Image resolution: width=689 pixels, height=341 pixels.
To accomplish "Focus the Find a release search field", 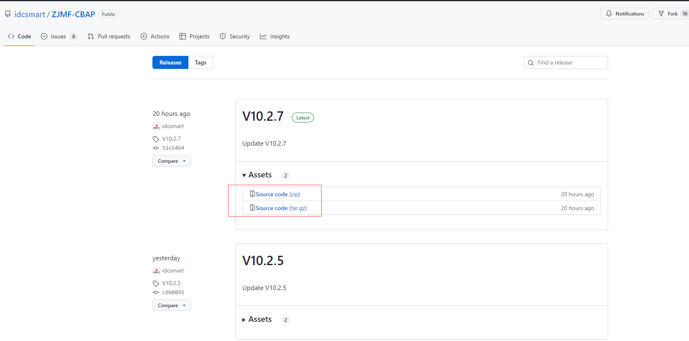I will [566, 62].
